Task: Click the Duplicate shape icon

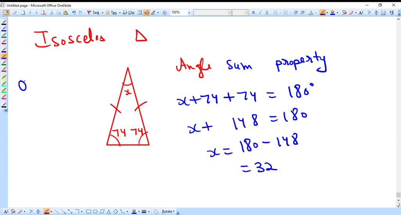Action: tap(155, 211)
